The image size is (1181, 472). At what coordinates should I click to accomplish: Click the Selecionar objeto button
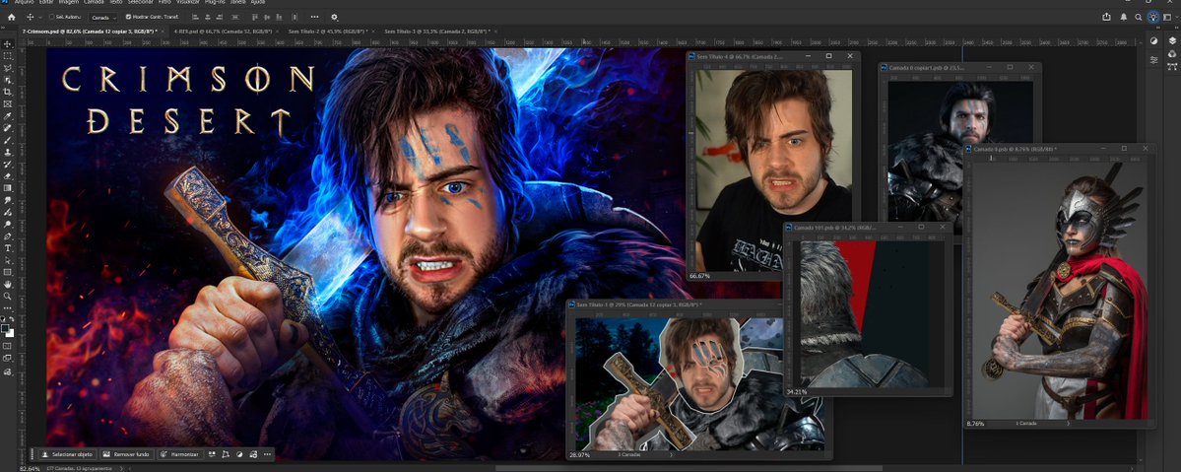point(66,454)
